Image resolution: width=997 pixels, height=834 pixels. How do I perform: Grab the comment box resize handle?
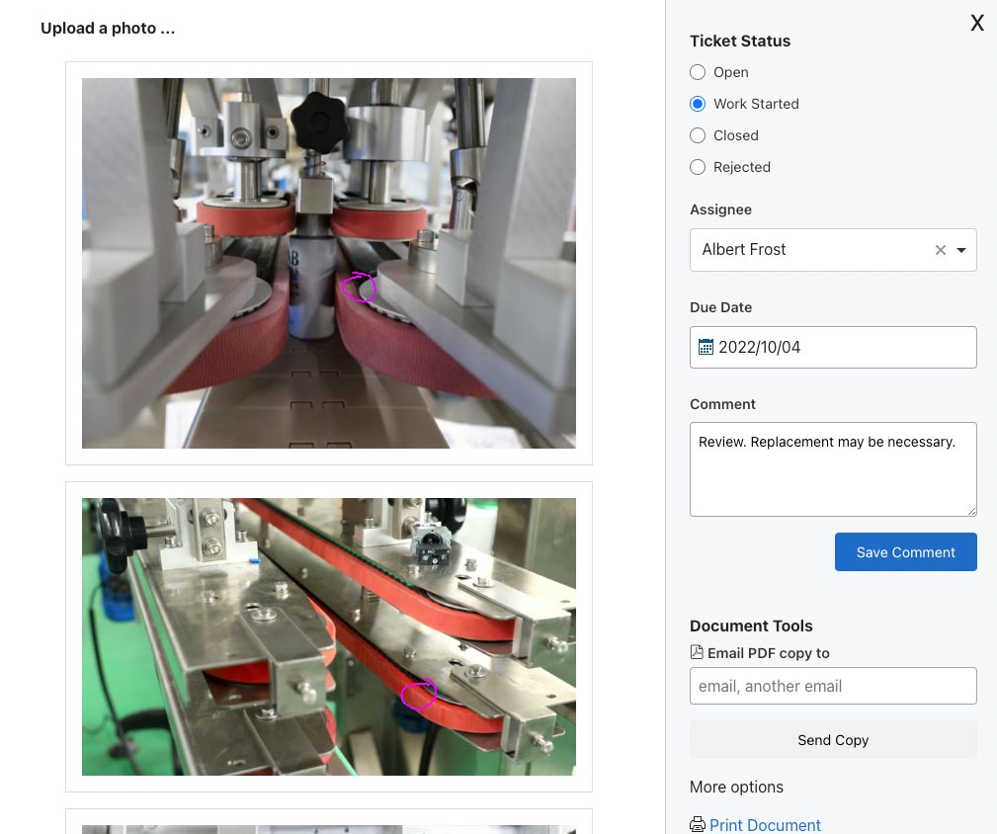click(x=971, y=511)
